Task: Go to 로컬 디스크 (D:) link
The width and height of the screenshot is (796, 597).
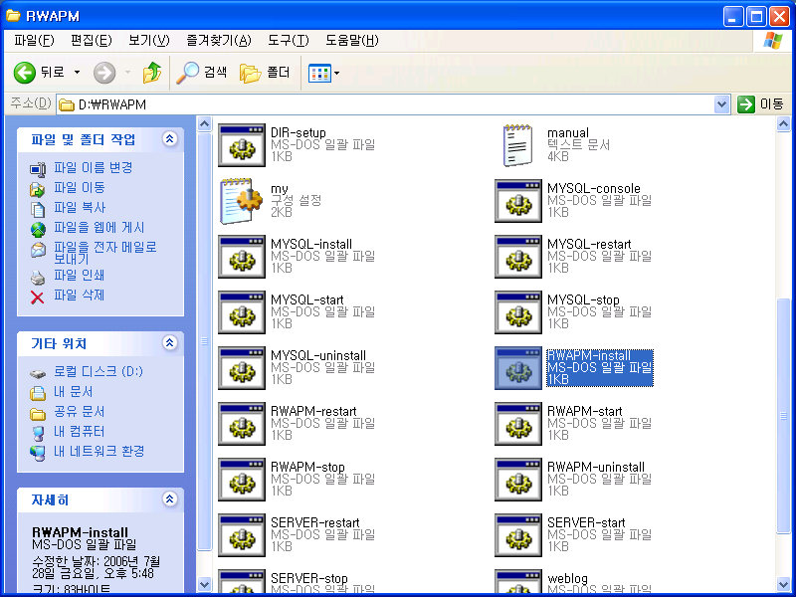Action: 99,371
